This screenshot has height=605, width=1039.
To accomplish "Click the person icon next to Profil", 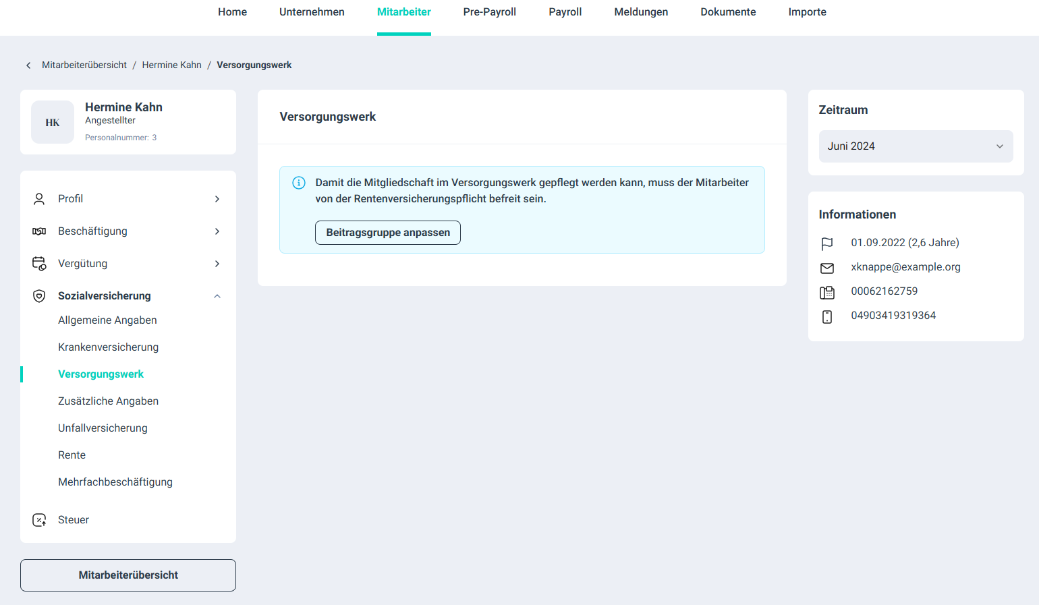I will [39, 199].
